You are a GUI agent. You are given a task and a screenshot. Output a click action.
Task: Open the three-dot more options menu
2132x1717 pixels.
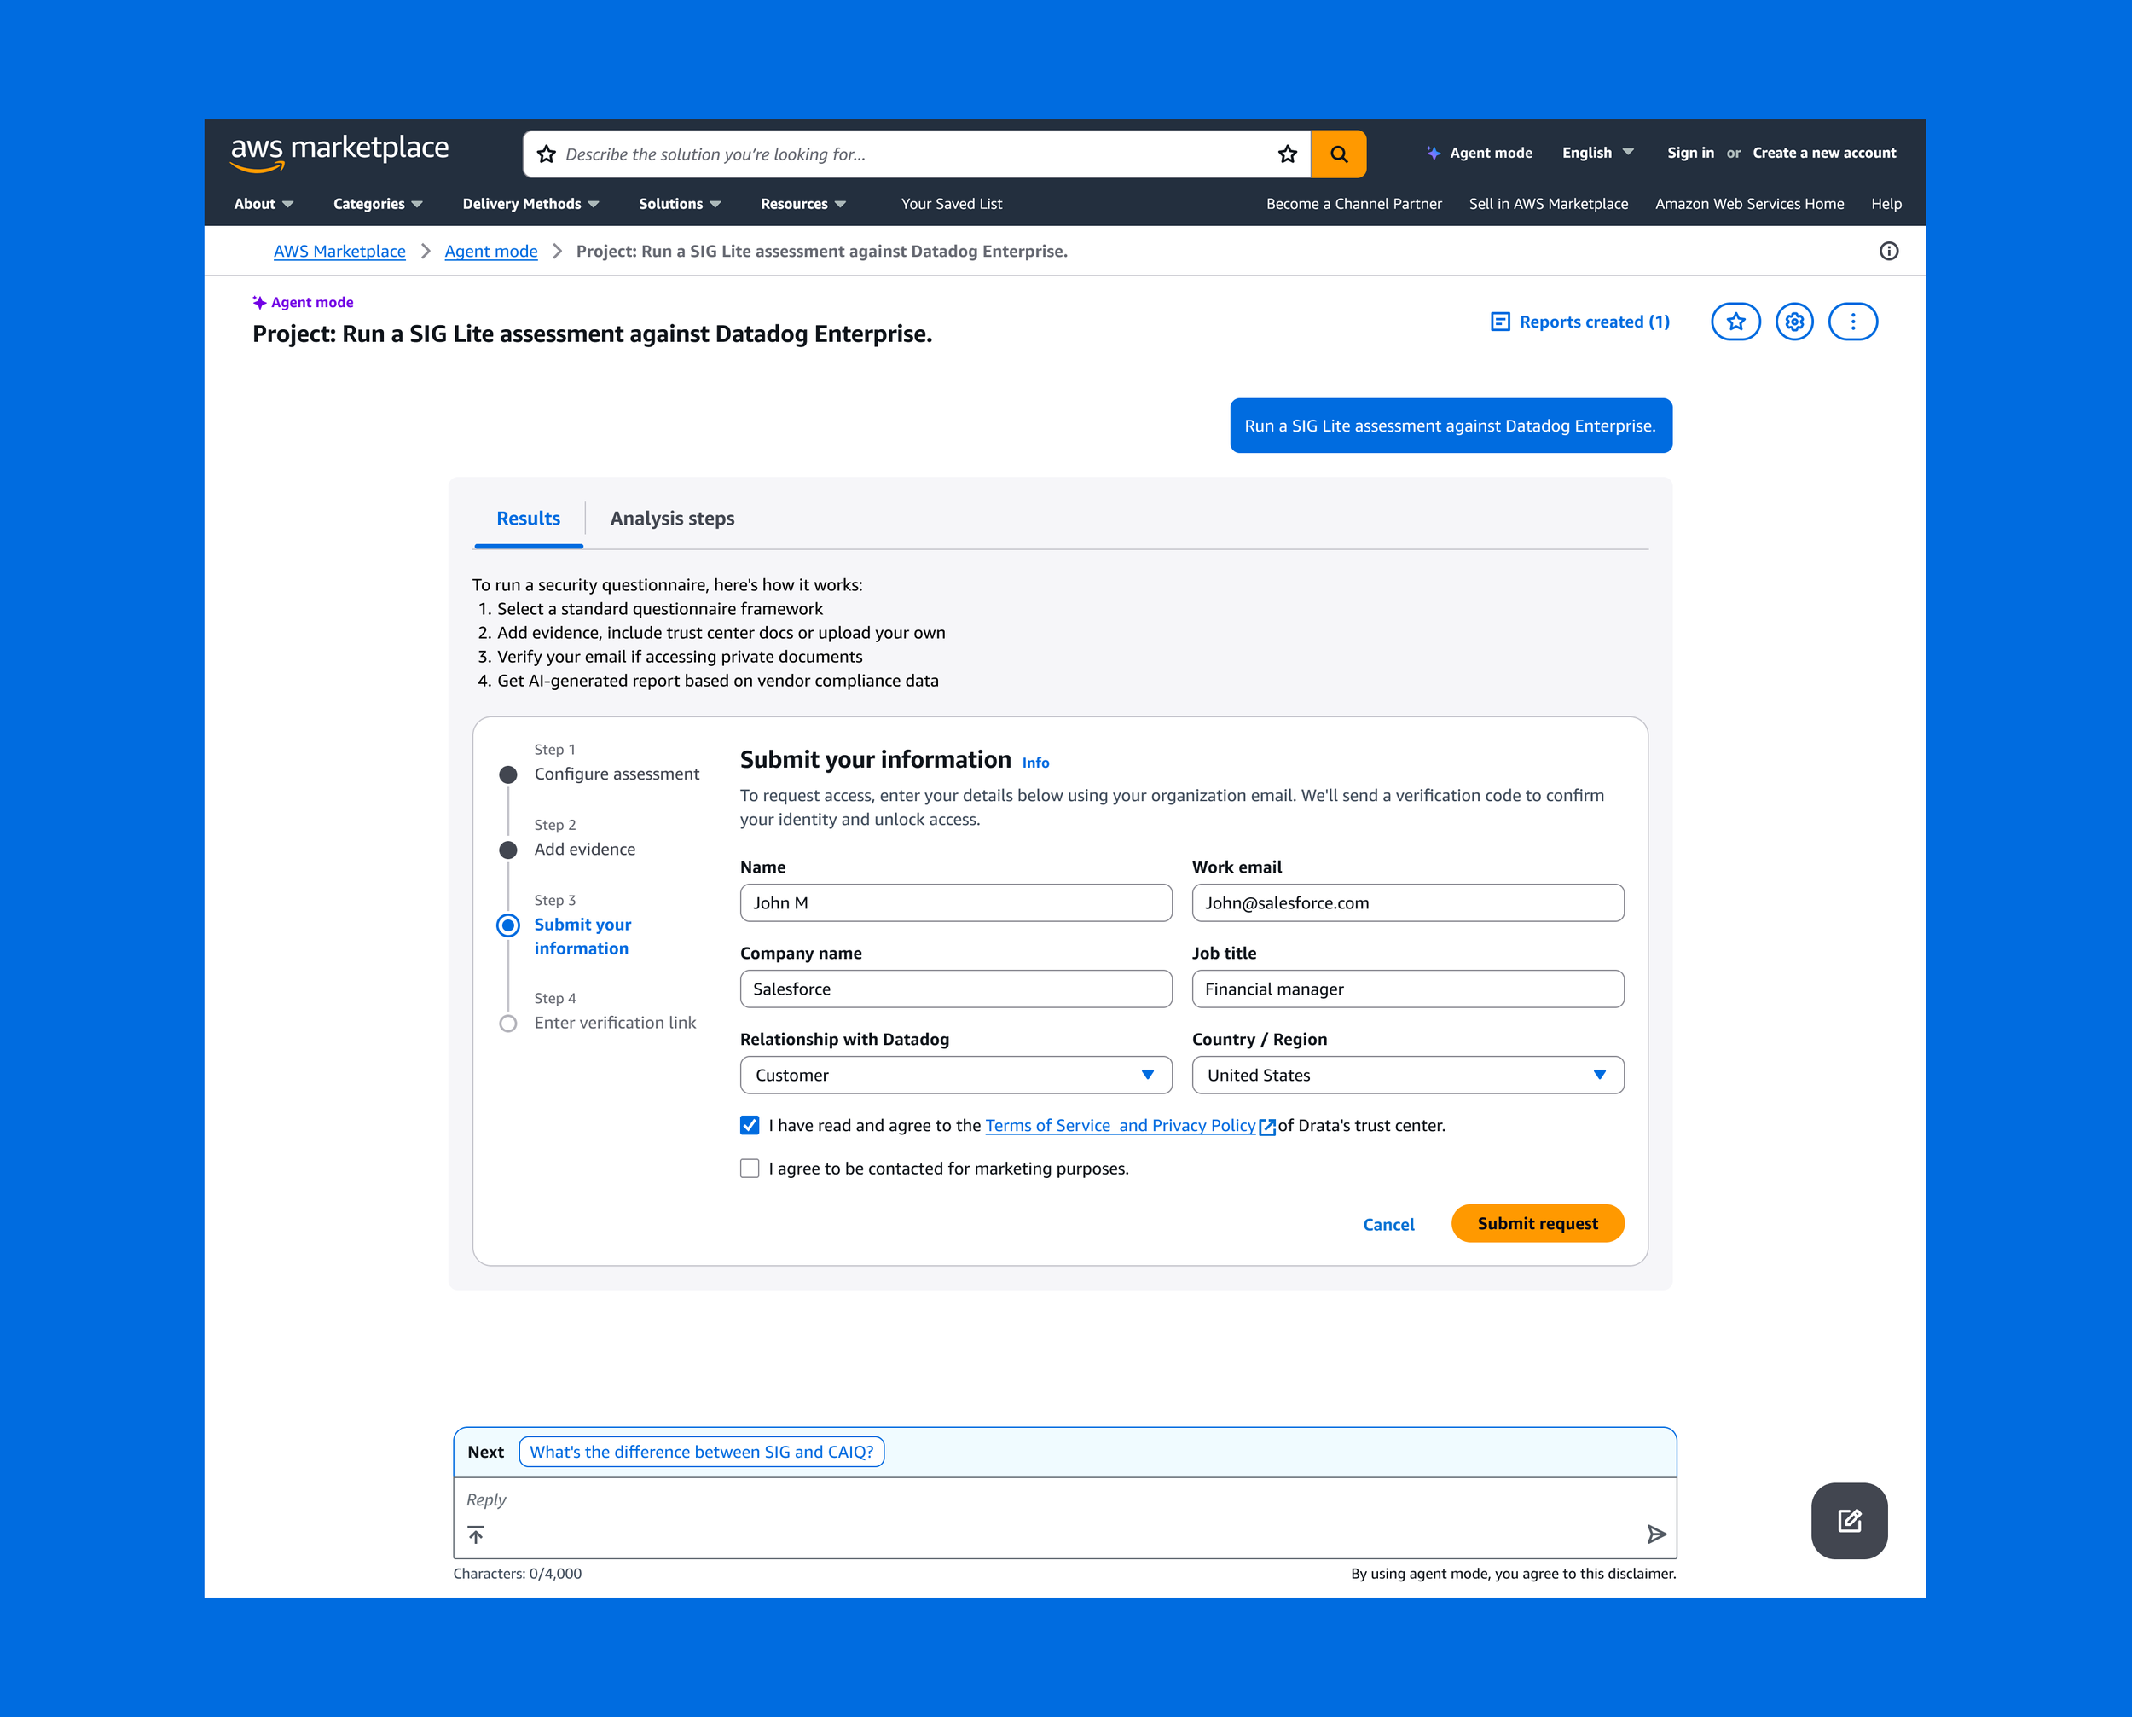click(x=1852, y=322)
